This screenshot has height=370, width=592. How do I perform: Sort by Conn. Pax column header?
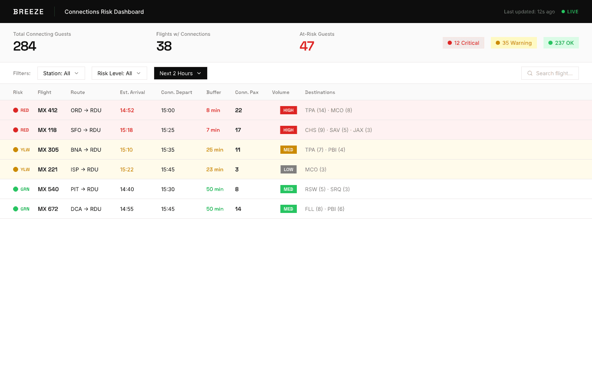coord(247,92)
